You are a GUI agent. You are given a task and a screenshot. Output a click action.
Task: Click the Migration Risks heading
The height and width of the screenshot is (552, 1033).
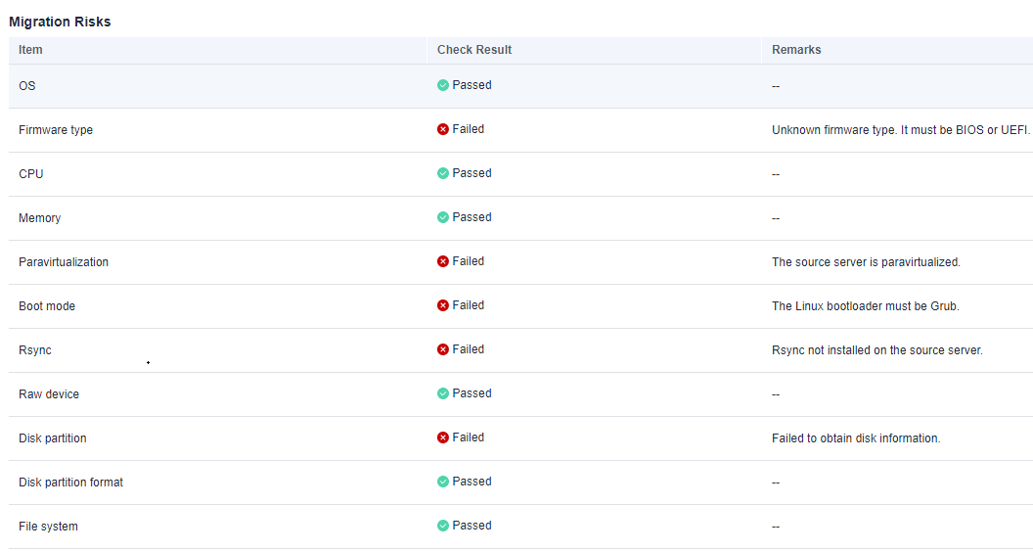click(x=60, y=22)
